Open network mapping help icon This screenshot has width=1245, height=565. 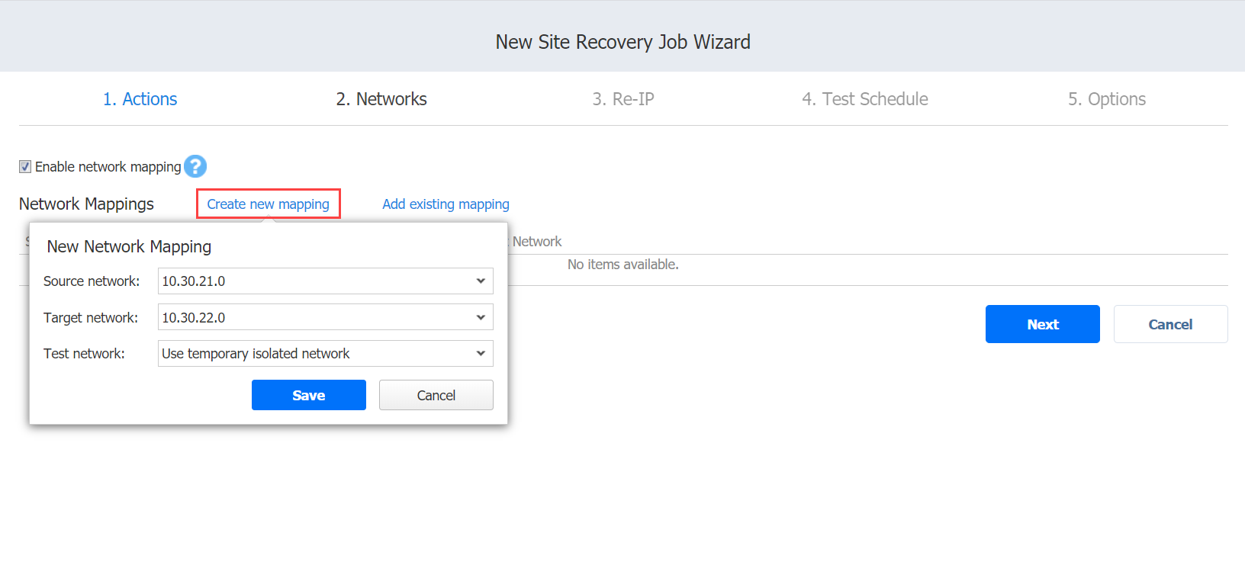tap(195, 166)
